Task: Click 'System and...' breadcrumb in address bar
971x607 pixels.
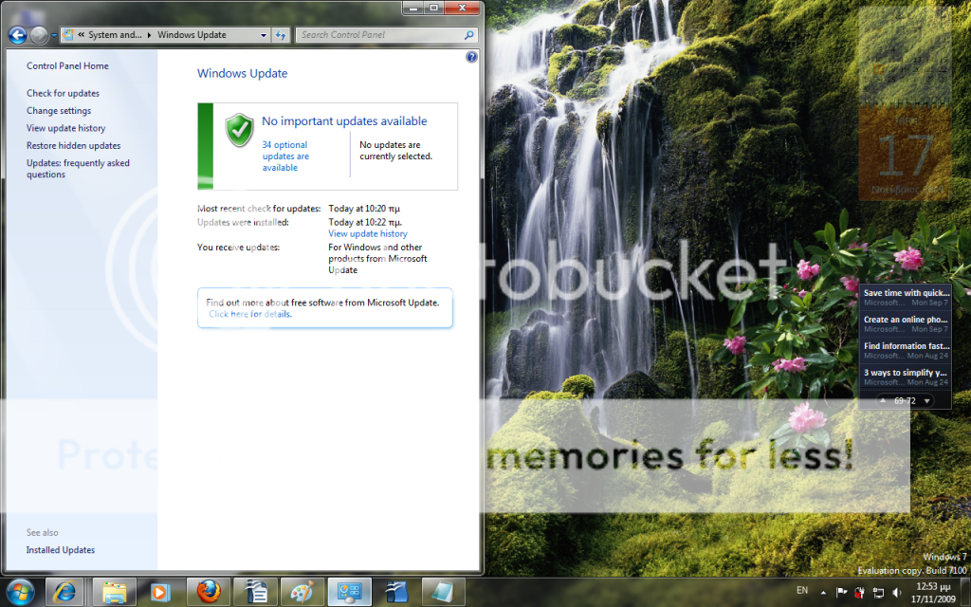Action: point(116,35)
